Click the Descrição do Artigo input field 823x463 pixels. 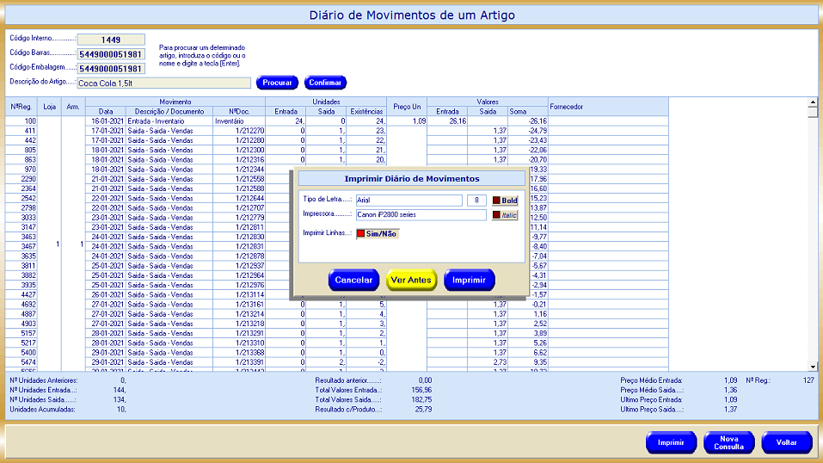[x=163, y=83]
